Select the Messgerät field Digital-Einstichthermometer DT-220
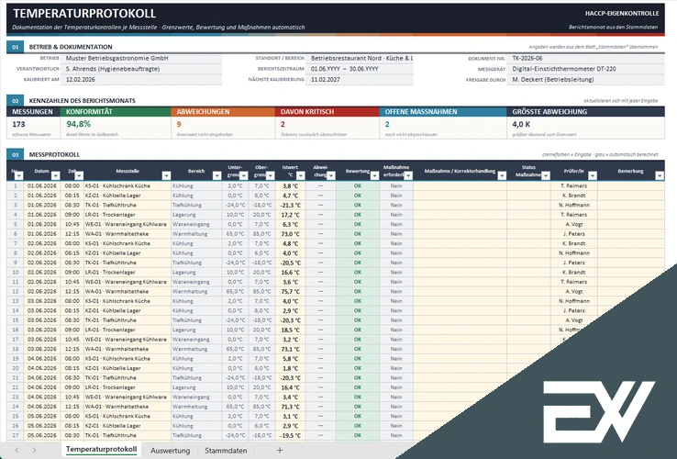Image resolution: width=677 pixels, height=459 pixels. (586, 69)
